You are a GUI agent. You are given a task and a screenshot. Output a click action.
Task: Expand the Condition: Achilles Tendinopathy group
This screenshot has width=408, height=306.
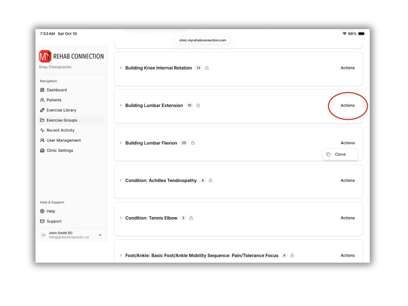click(x=121, y=181)
